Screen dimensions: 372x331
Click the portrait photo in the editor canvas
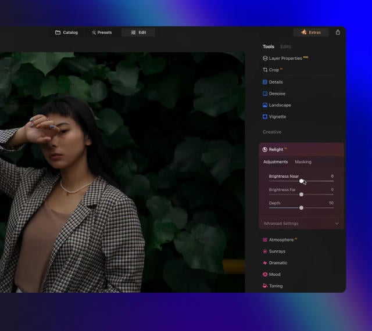123,172
